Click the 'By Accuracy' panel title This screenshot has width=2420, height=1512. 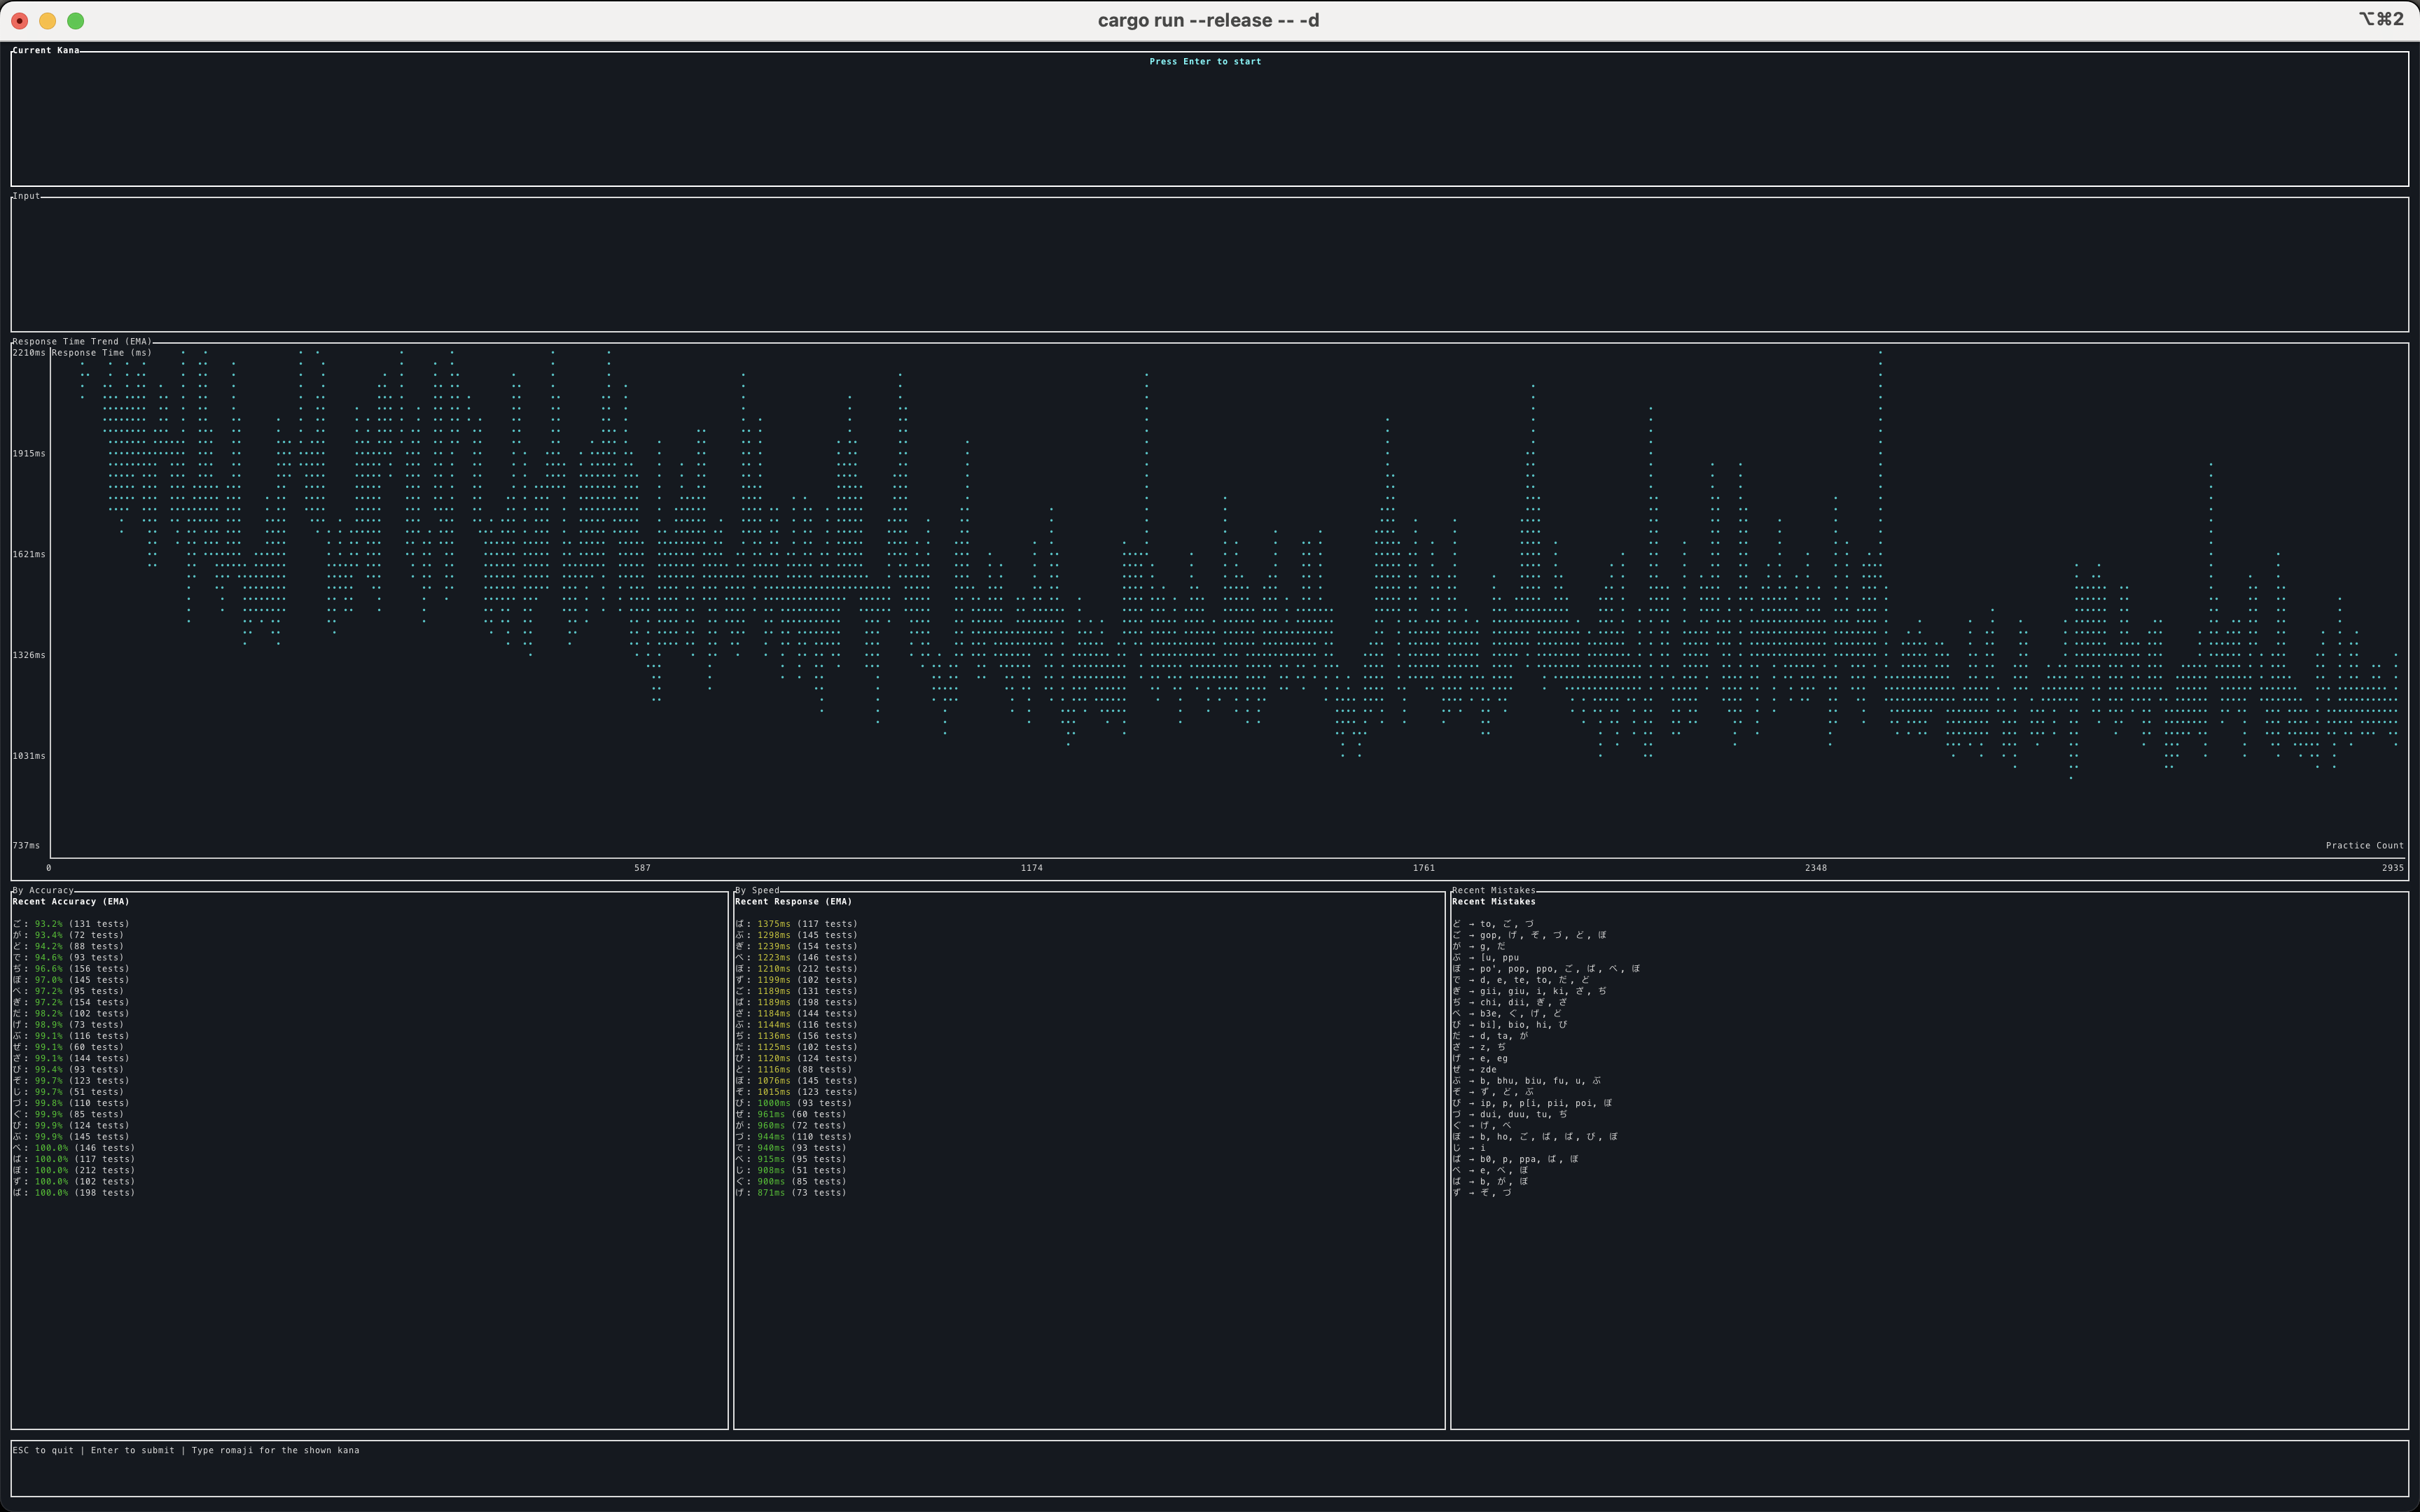point(43,890)
